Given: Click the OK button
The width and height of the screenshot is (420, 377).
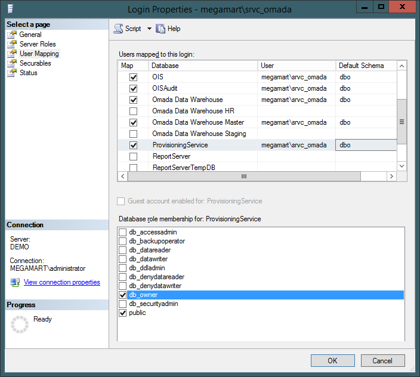Looking at the screenshot, I should 333,361.
